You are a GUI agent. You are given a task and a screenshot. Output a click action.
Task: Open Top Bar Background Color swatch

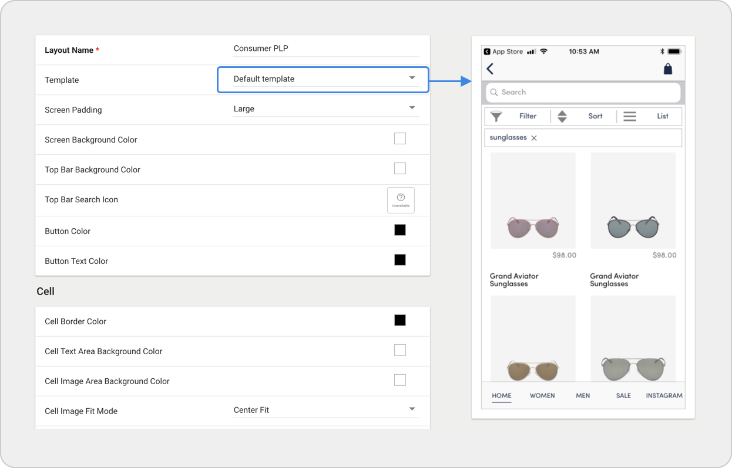click(400, 168)
